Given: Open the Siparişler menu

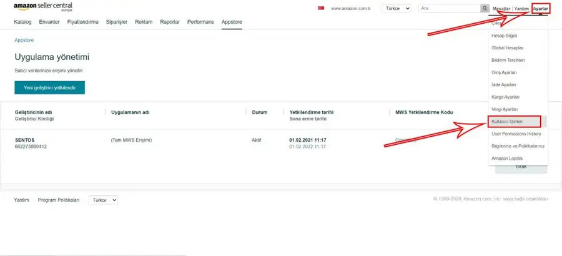Looking at the screenshot, I should (117, 22).
